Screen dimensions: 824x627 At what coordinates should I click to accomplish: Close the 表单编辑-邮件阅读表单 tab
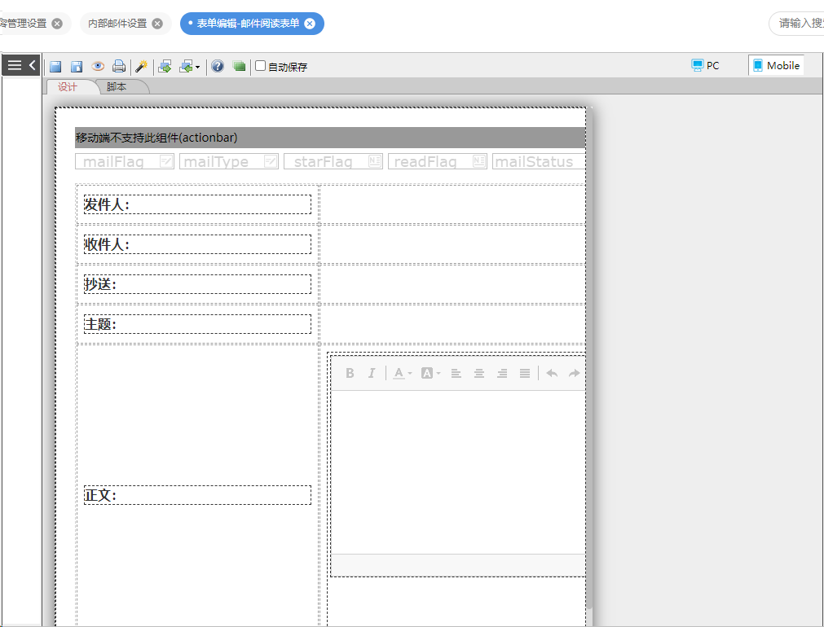pos(310,24)
